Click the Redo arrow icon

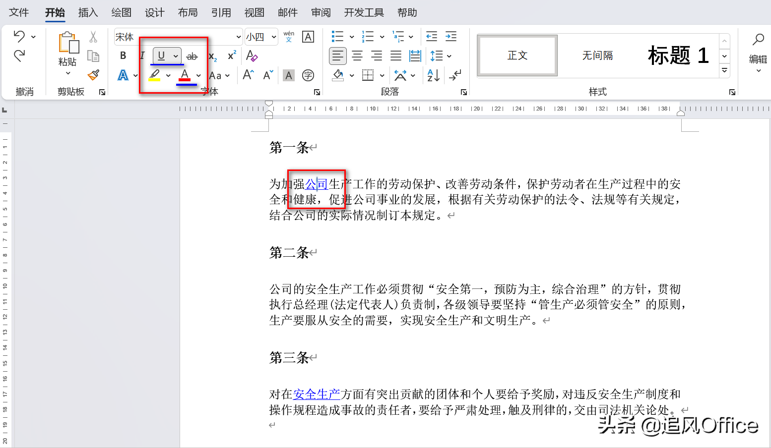click(19, 56)
